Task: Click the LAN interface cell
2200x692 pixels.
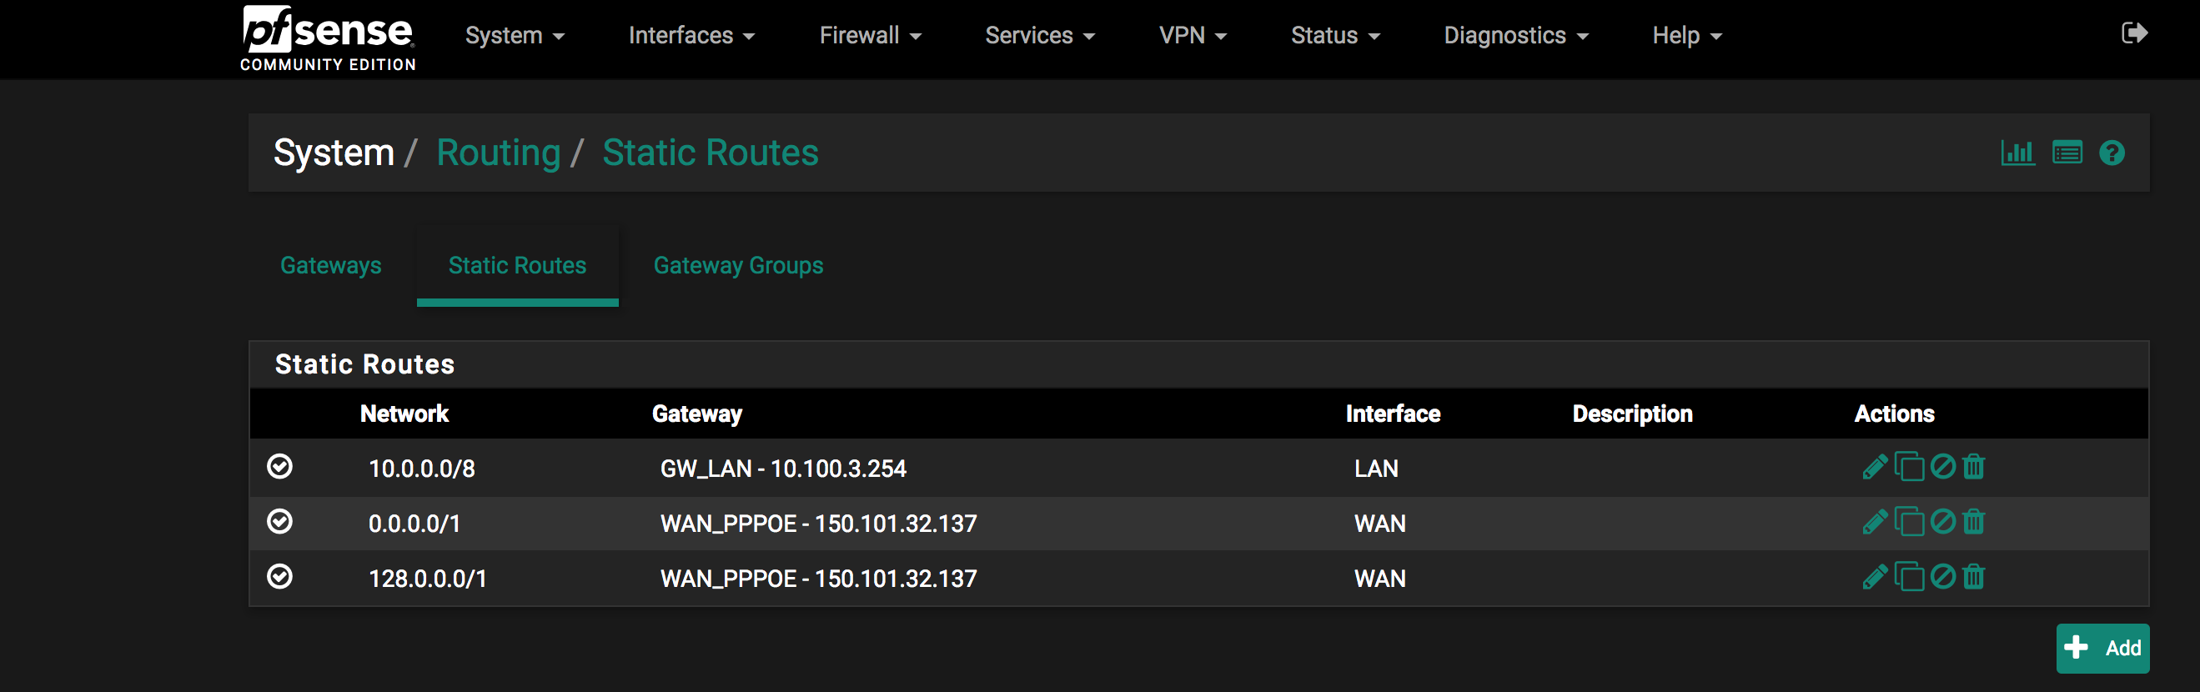Action: (1376, 469)
